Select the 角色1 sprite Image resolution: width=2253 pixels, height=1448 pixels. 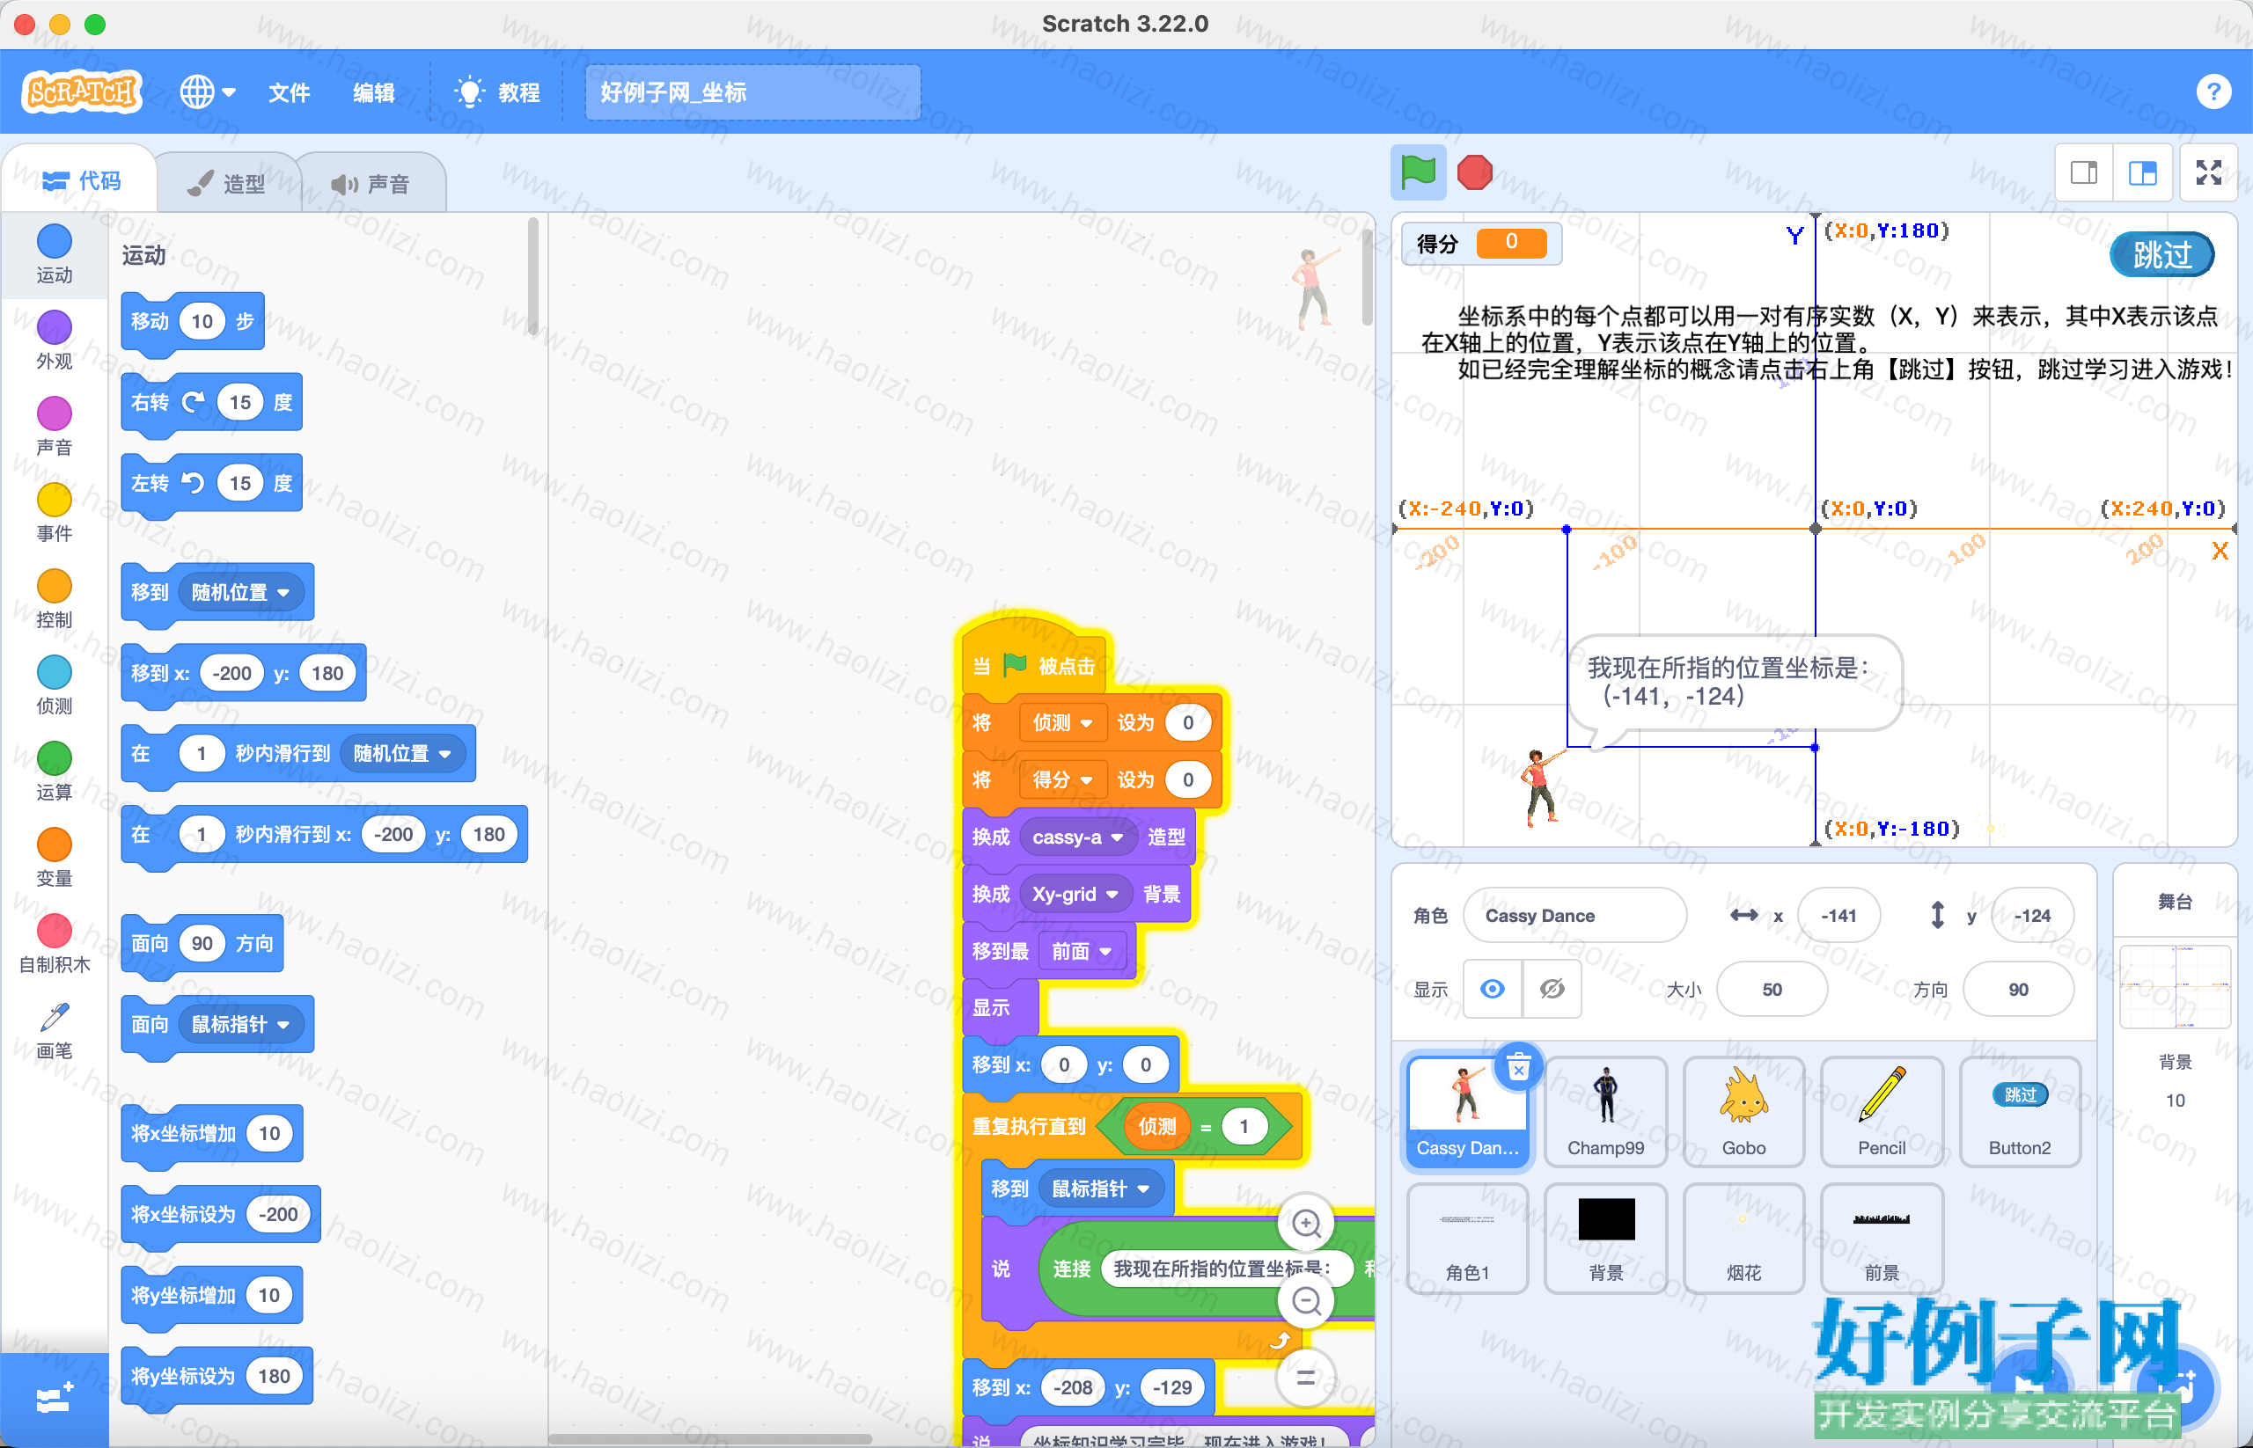point(1467,1238)
